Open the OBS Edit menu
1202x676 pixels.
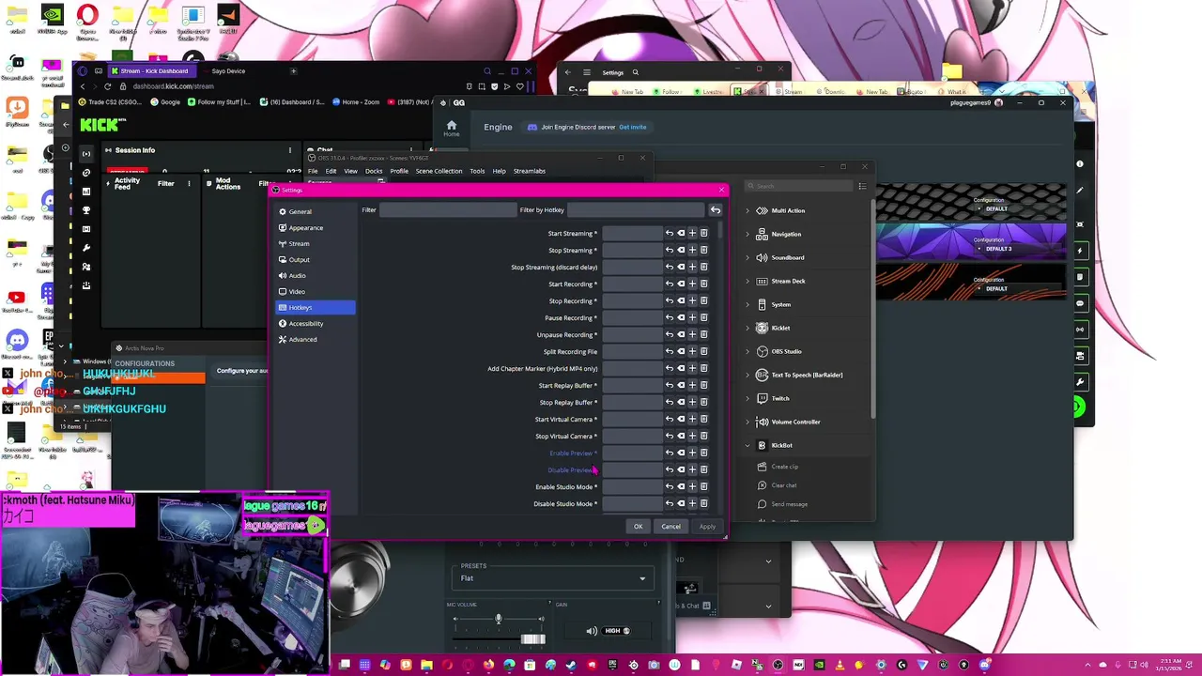tap(331, 171)
